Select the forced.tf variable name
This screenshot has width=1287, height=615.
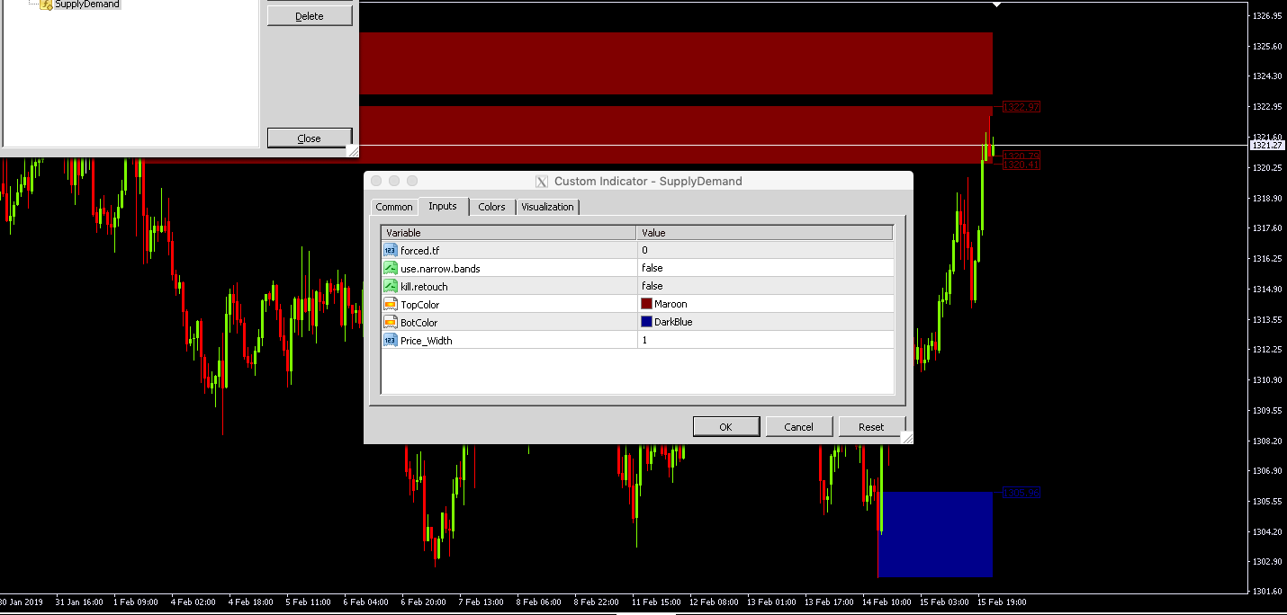tap(419, 250)
